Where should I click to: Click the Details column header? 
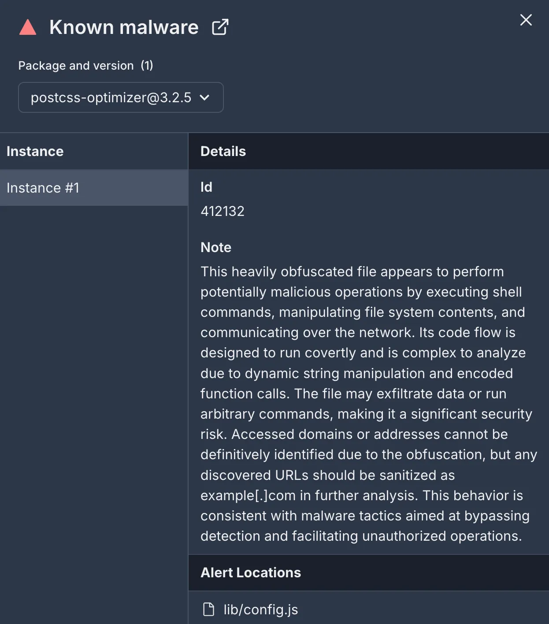click(x=223, y=151)
